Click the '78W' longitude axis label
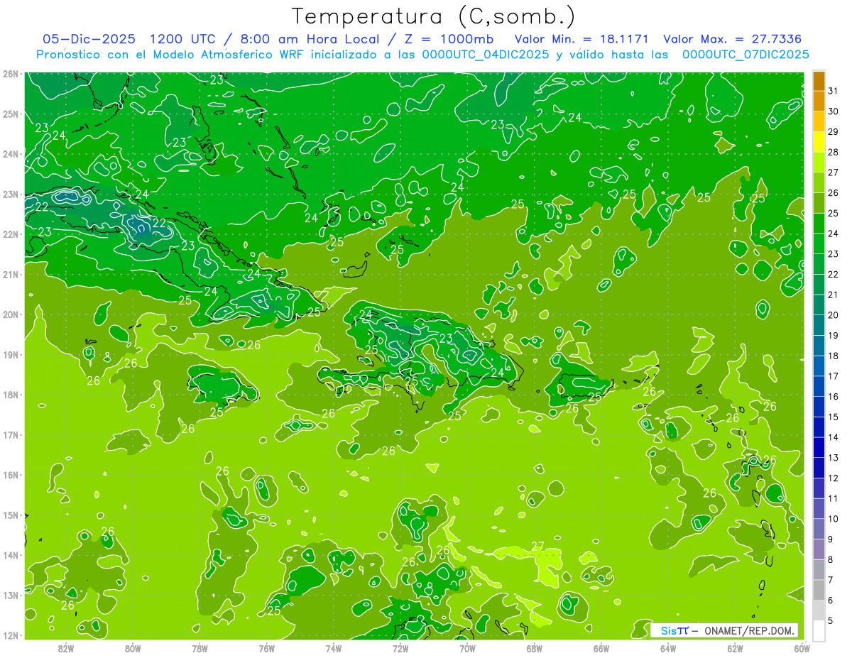The image size is (852, 658). tap(200, 647)
